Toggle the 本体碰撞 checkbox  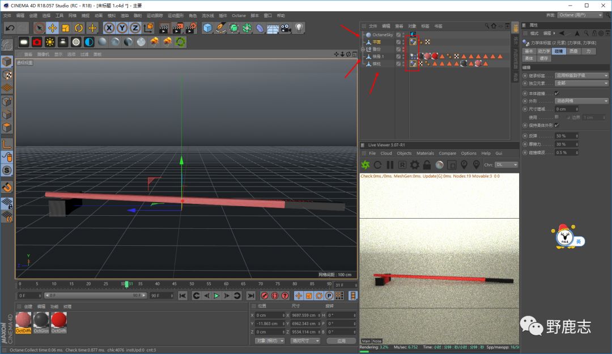click(556, 93)
